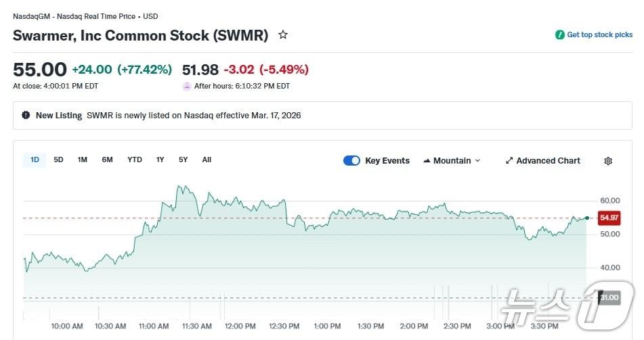
Task: Select the 1Y time range
Action: point(160,160)
